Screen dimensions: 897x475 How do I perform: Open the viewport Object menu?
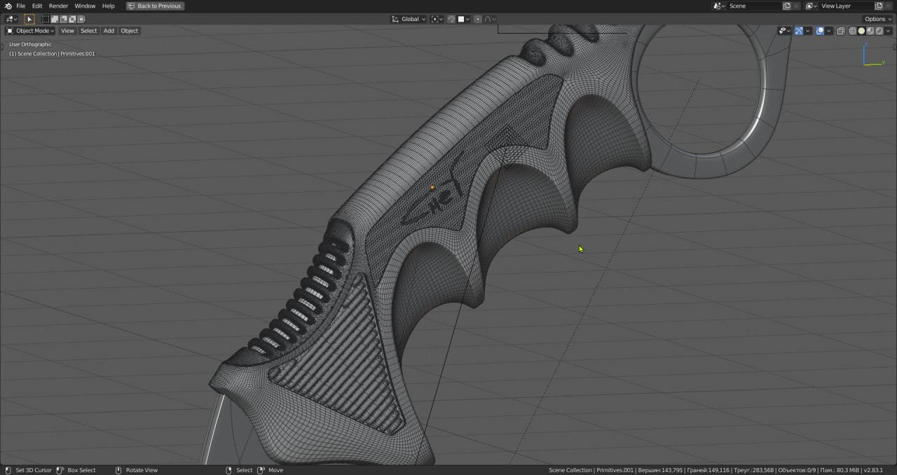coord(130,31)
